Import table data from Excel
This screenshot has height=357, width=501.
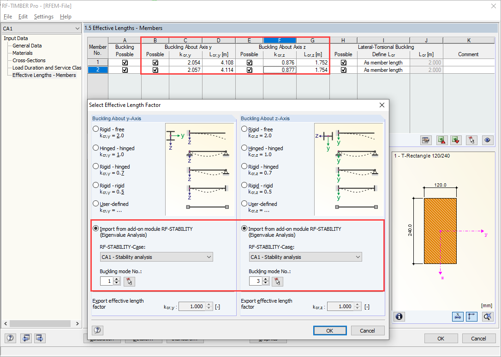click(457, 140)
